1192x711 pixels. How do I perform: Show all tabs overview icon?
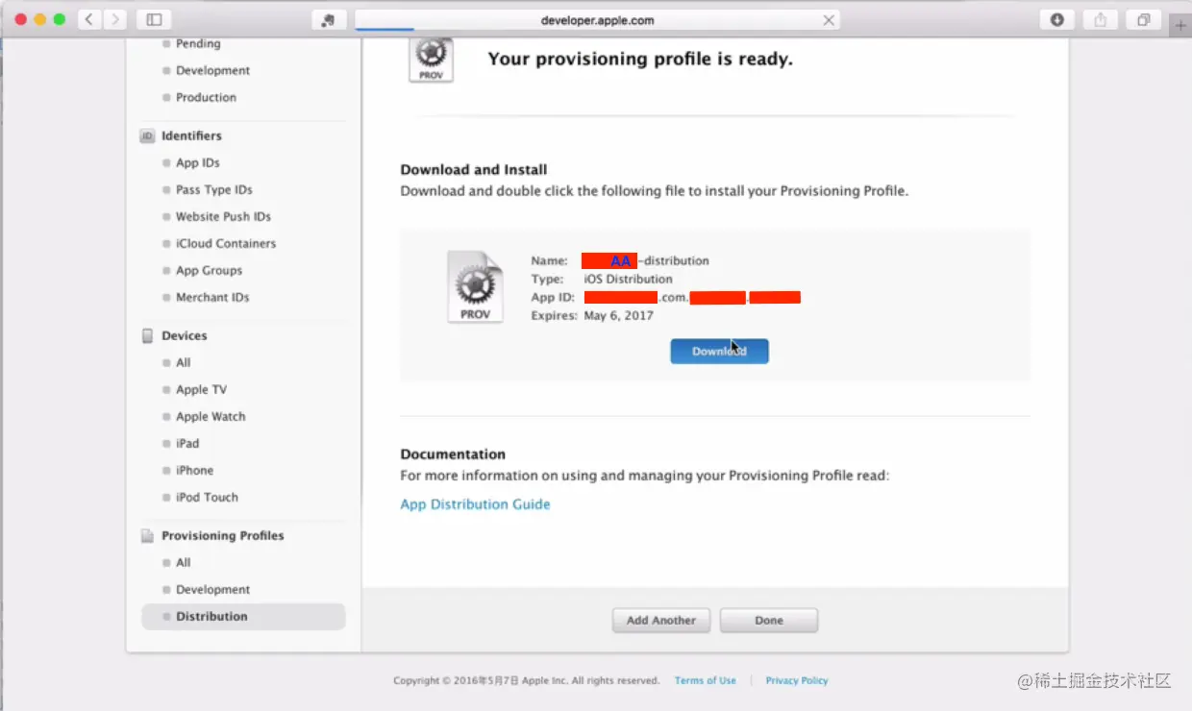1144,19
